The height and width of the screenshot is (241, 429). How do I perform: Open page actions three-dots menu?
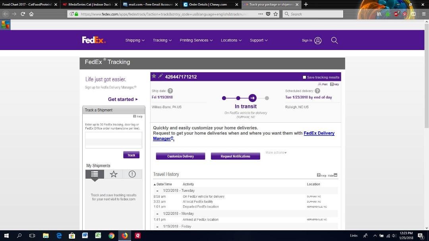[261, 14]
